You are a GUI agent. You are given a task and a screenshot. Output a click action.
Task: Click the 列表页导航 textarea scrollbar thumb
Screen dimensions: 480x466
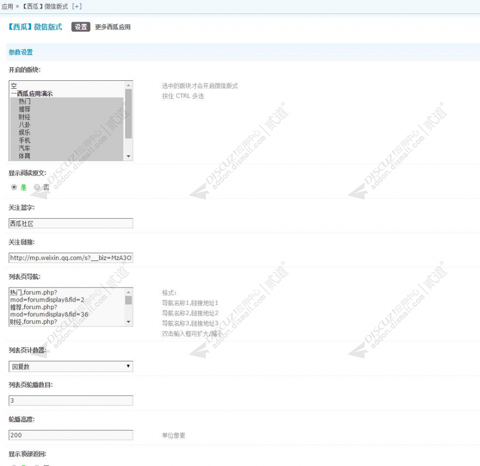coord(129,300)
